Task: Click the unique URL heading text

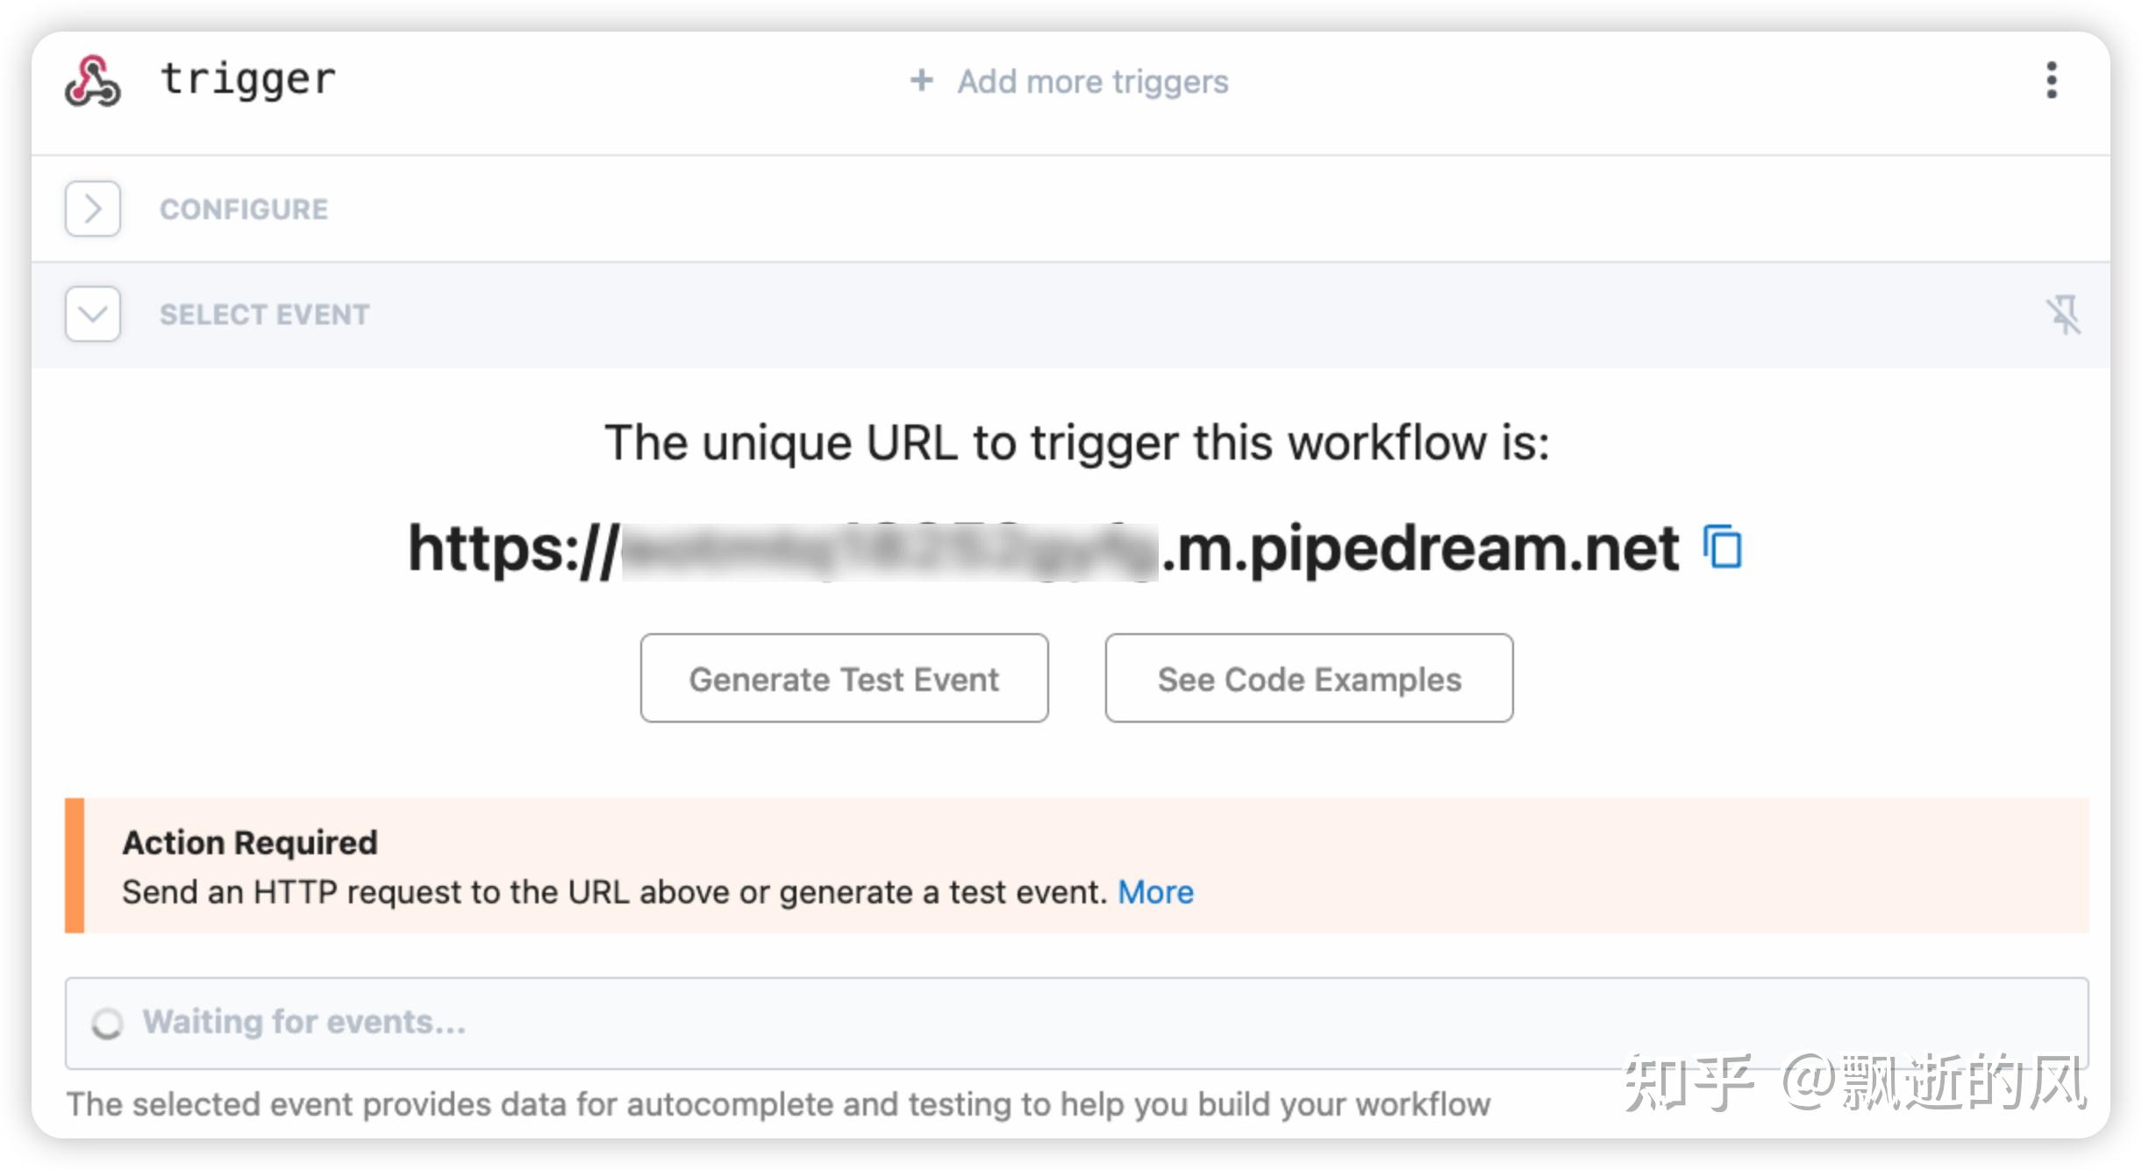Action: (x=1077, y=442)
